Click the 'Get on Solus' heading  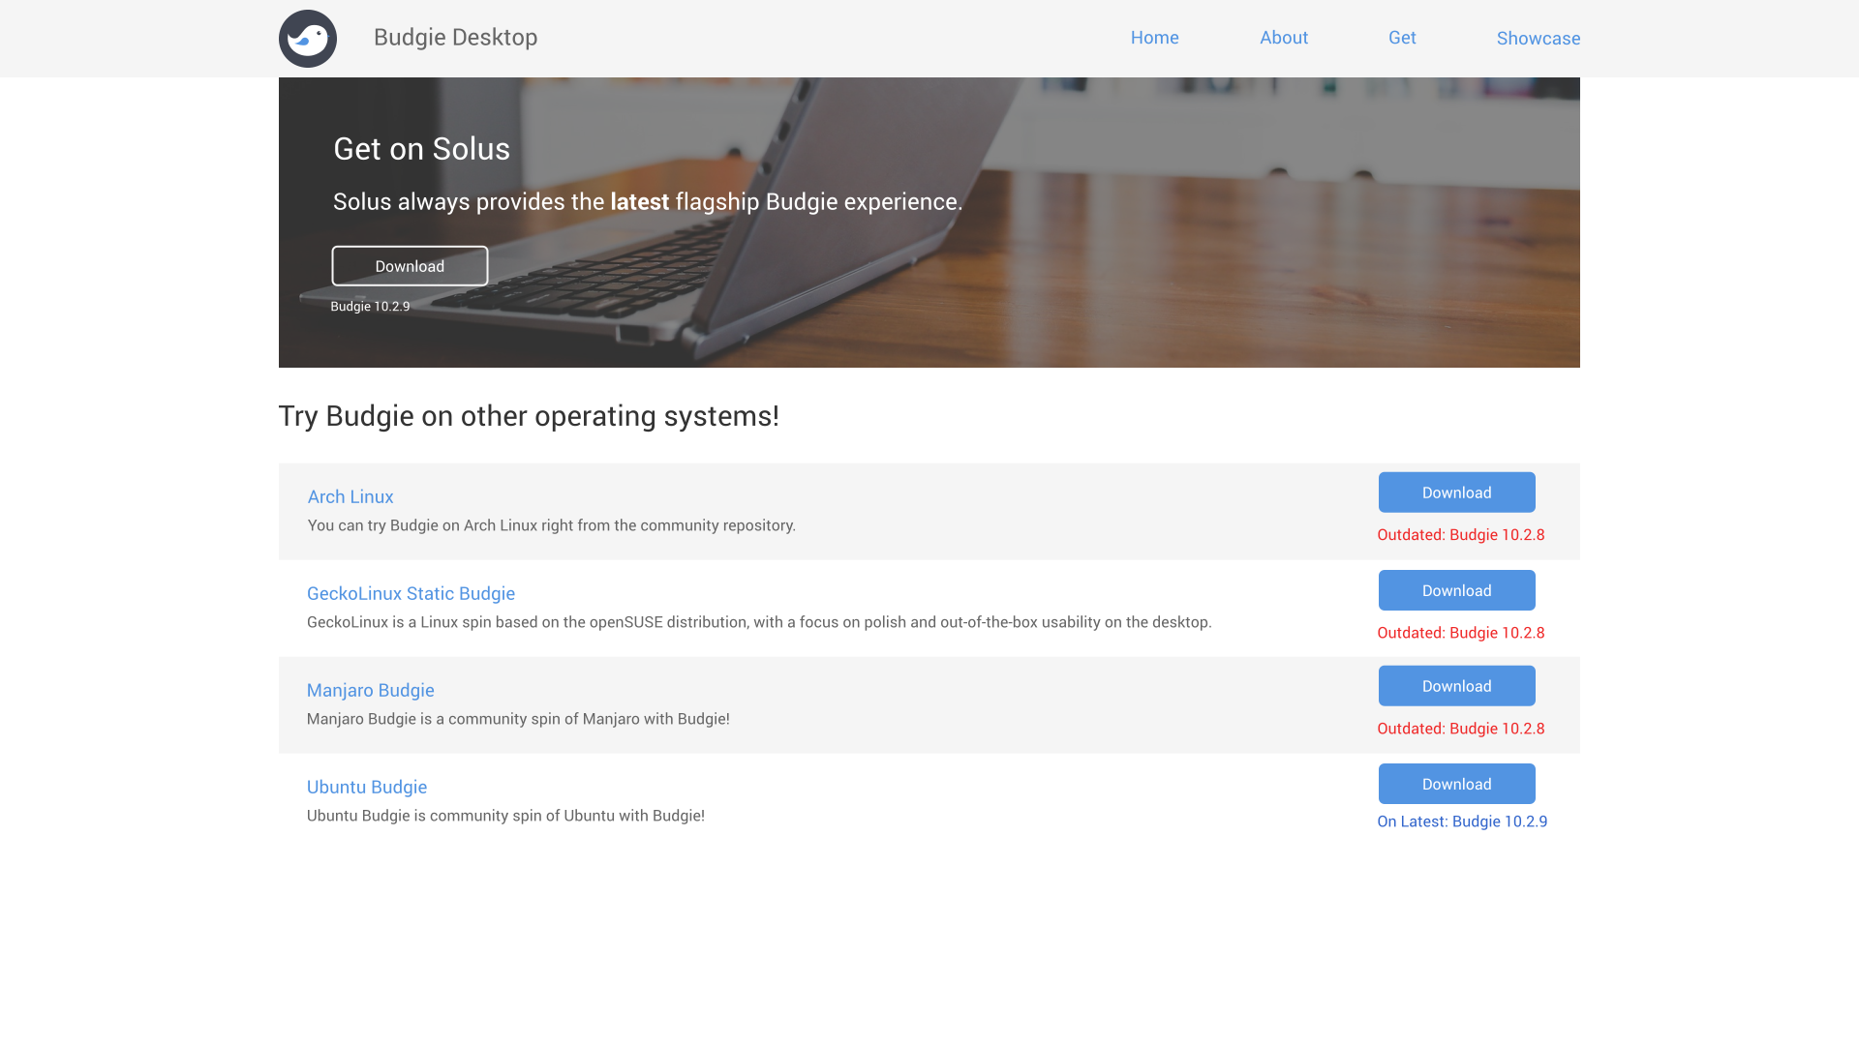coord(422,149)
